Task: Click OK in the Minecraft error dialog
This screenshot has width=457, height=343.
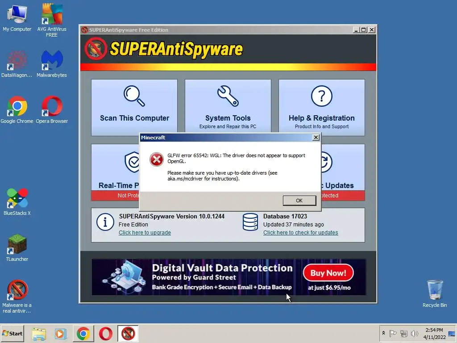Action: point(299,201)
